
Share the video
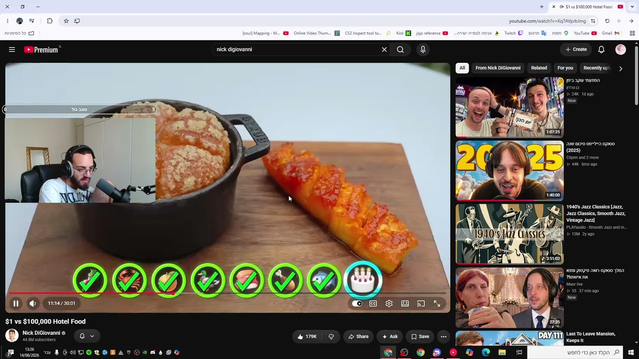click(358, 337)
